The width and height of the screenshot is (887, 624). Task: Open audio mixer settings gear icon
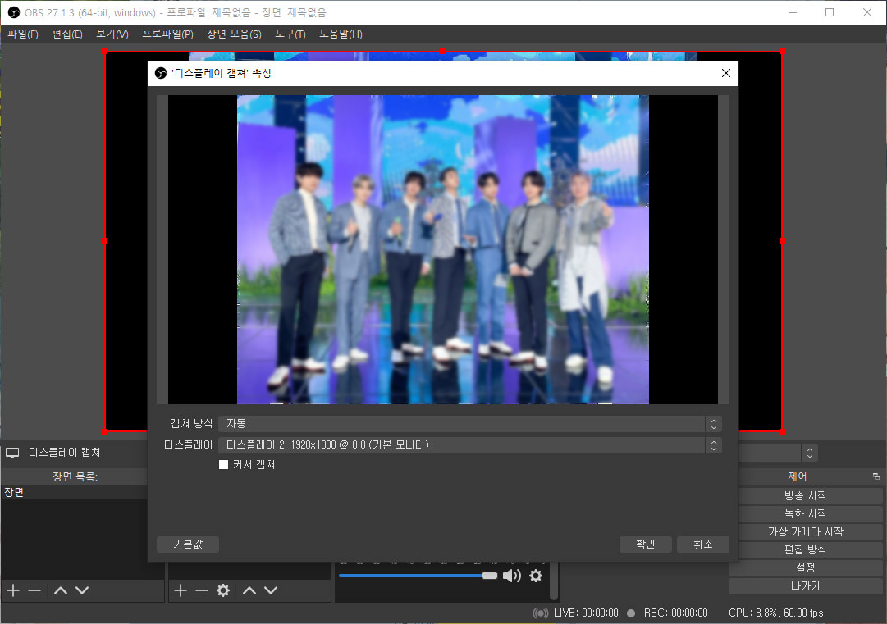coord(536,576)
